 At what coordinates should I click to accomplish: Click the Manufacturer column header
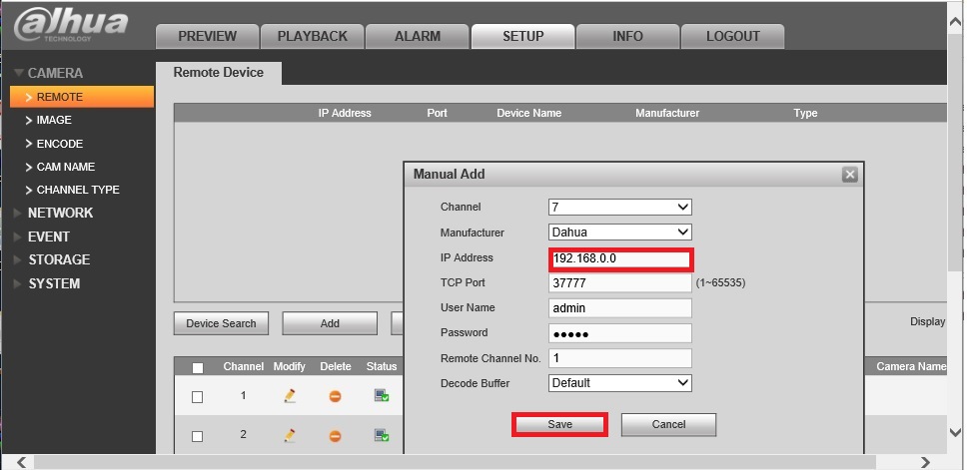(667, 114)
